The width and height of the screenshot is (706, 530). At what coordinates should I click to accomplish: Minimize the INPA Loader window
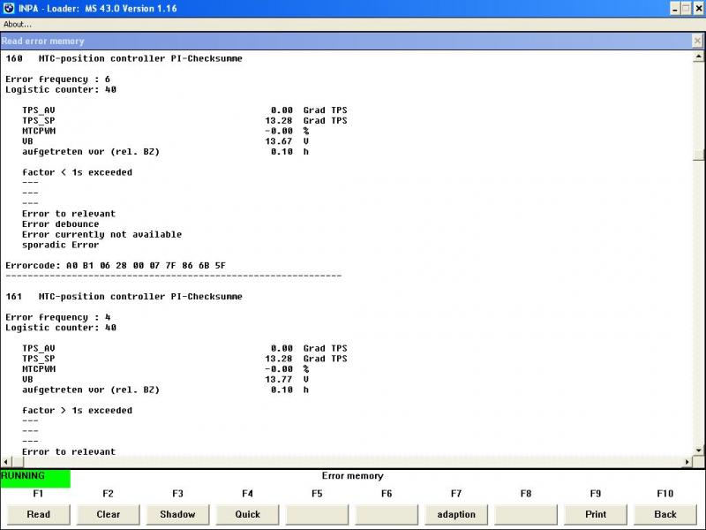click(x=676, y=8)
